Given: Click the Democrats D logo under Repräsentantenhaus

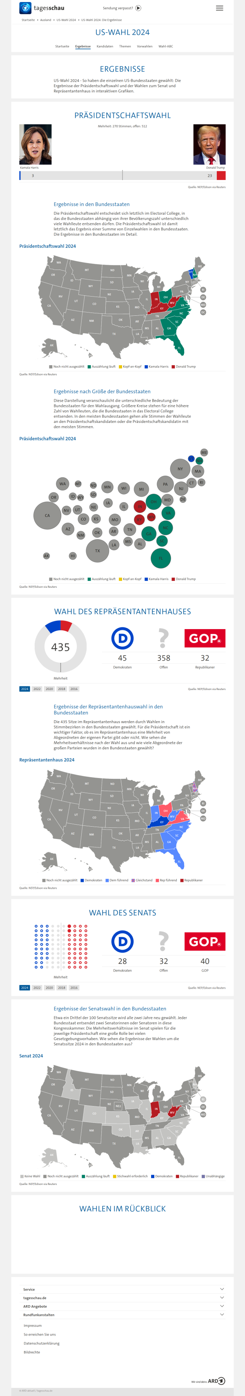Looking at the screenshot, I should [x=122, y=638].
